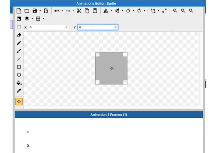Viewport: 216px width, 153px height.
Task: Toggle the grid icon
Action: tap(38, 19)
